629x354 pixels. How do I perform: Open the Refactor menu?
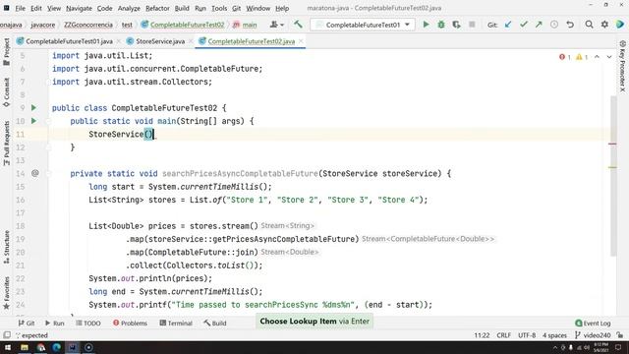point(157,8)
